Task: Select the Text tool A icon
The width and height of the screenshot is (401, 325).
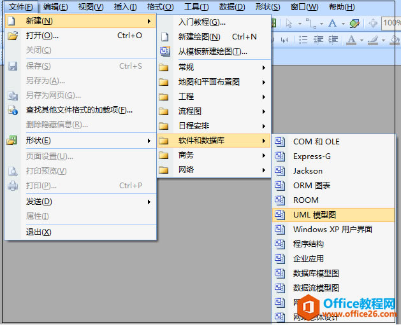Action: [x=332, y=24]
